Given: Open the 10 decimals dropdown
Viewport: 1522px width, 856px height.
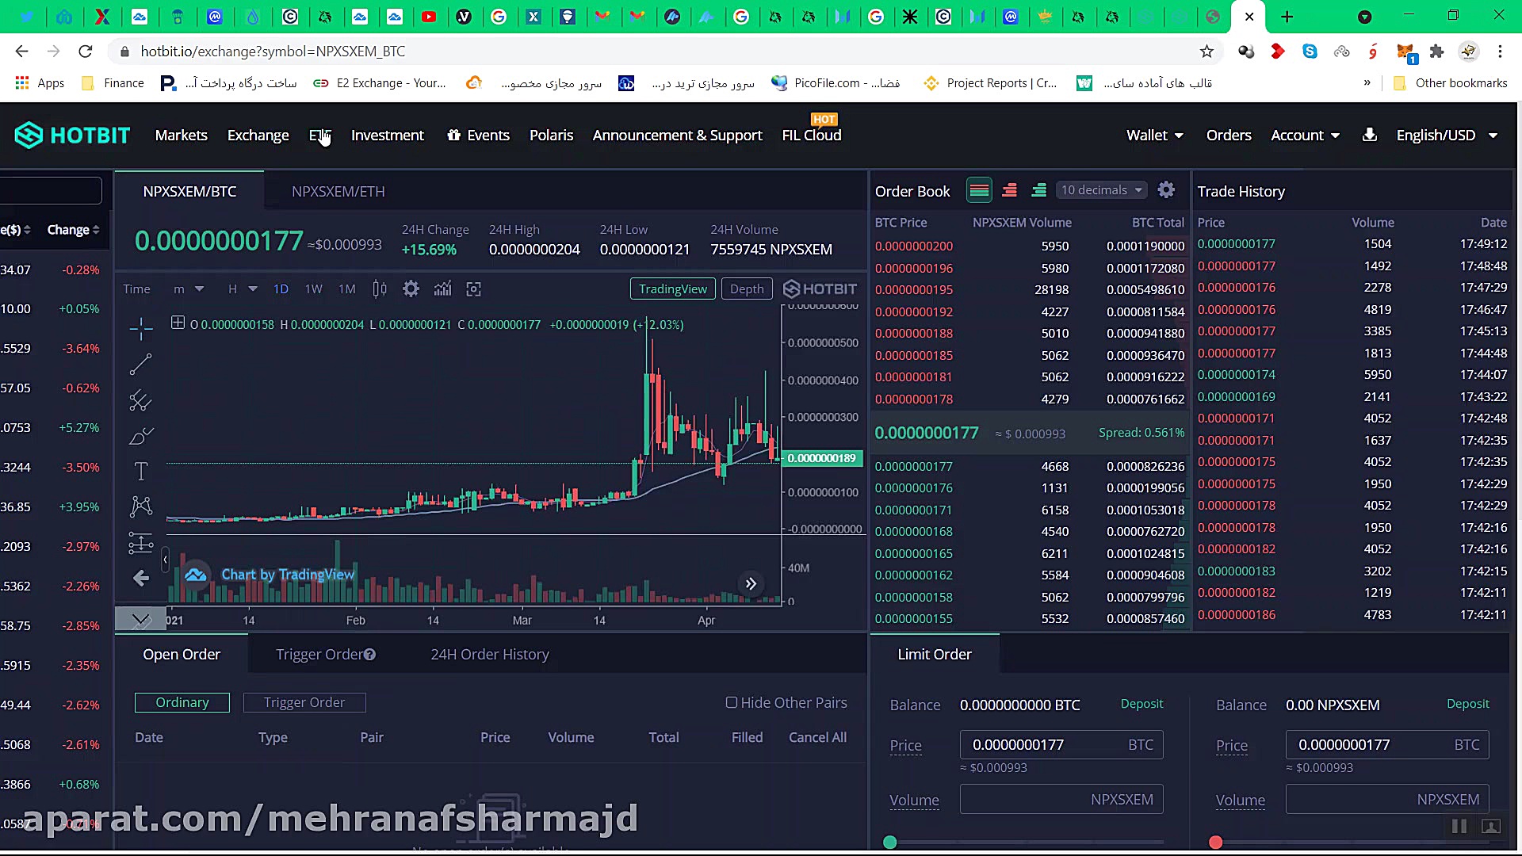Looking at the screenshot, I should pos(1102,190).
